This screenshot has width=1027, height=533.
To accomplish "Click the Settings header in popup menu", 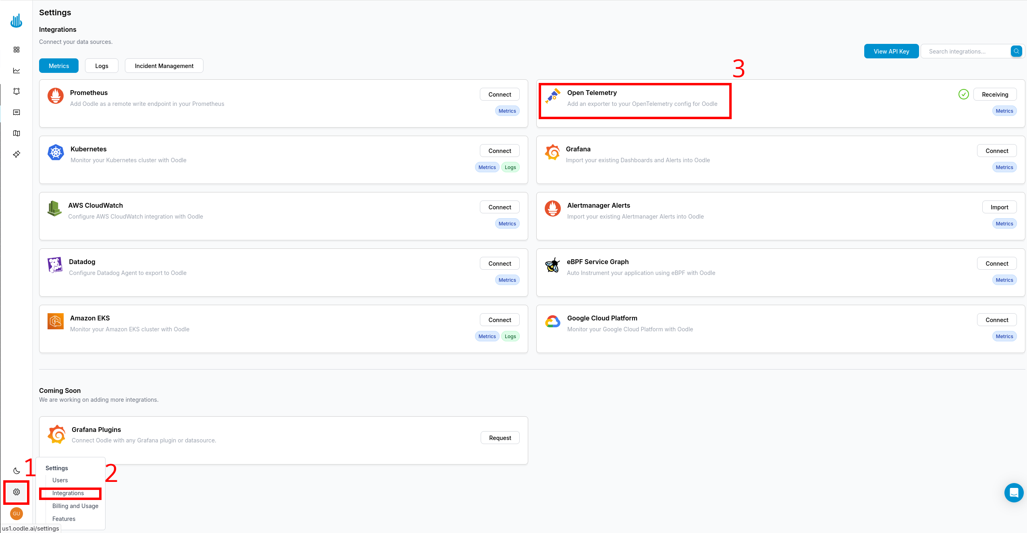I will 56,468.
